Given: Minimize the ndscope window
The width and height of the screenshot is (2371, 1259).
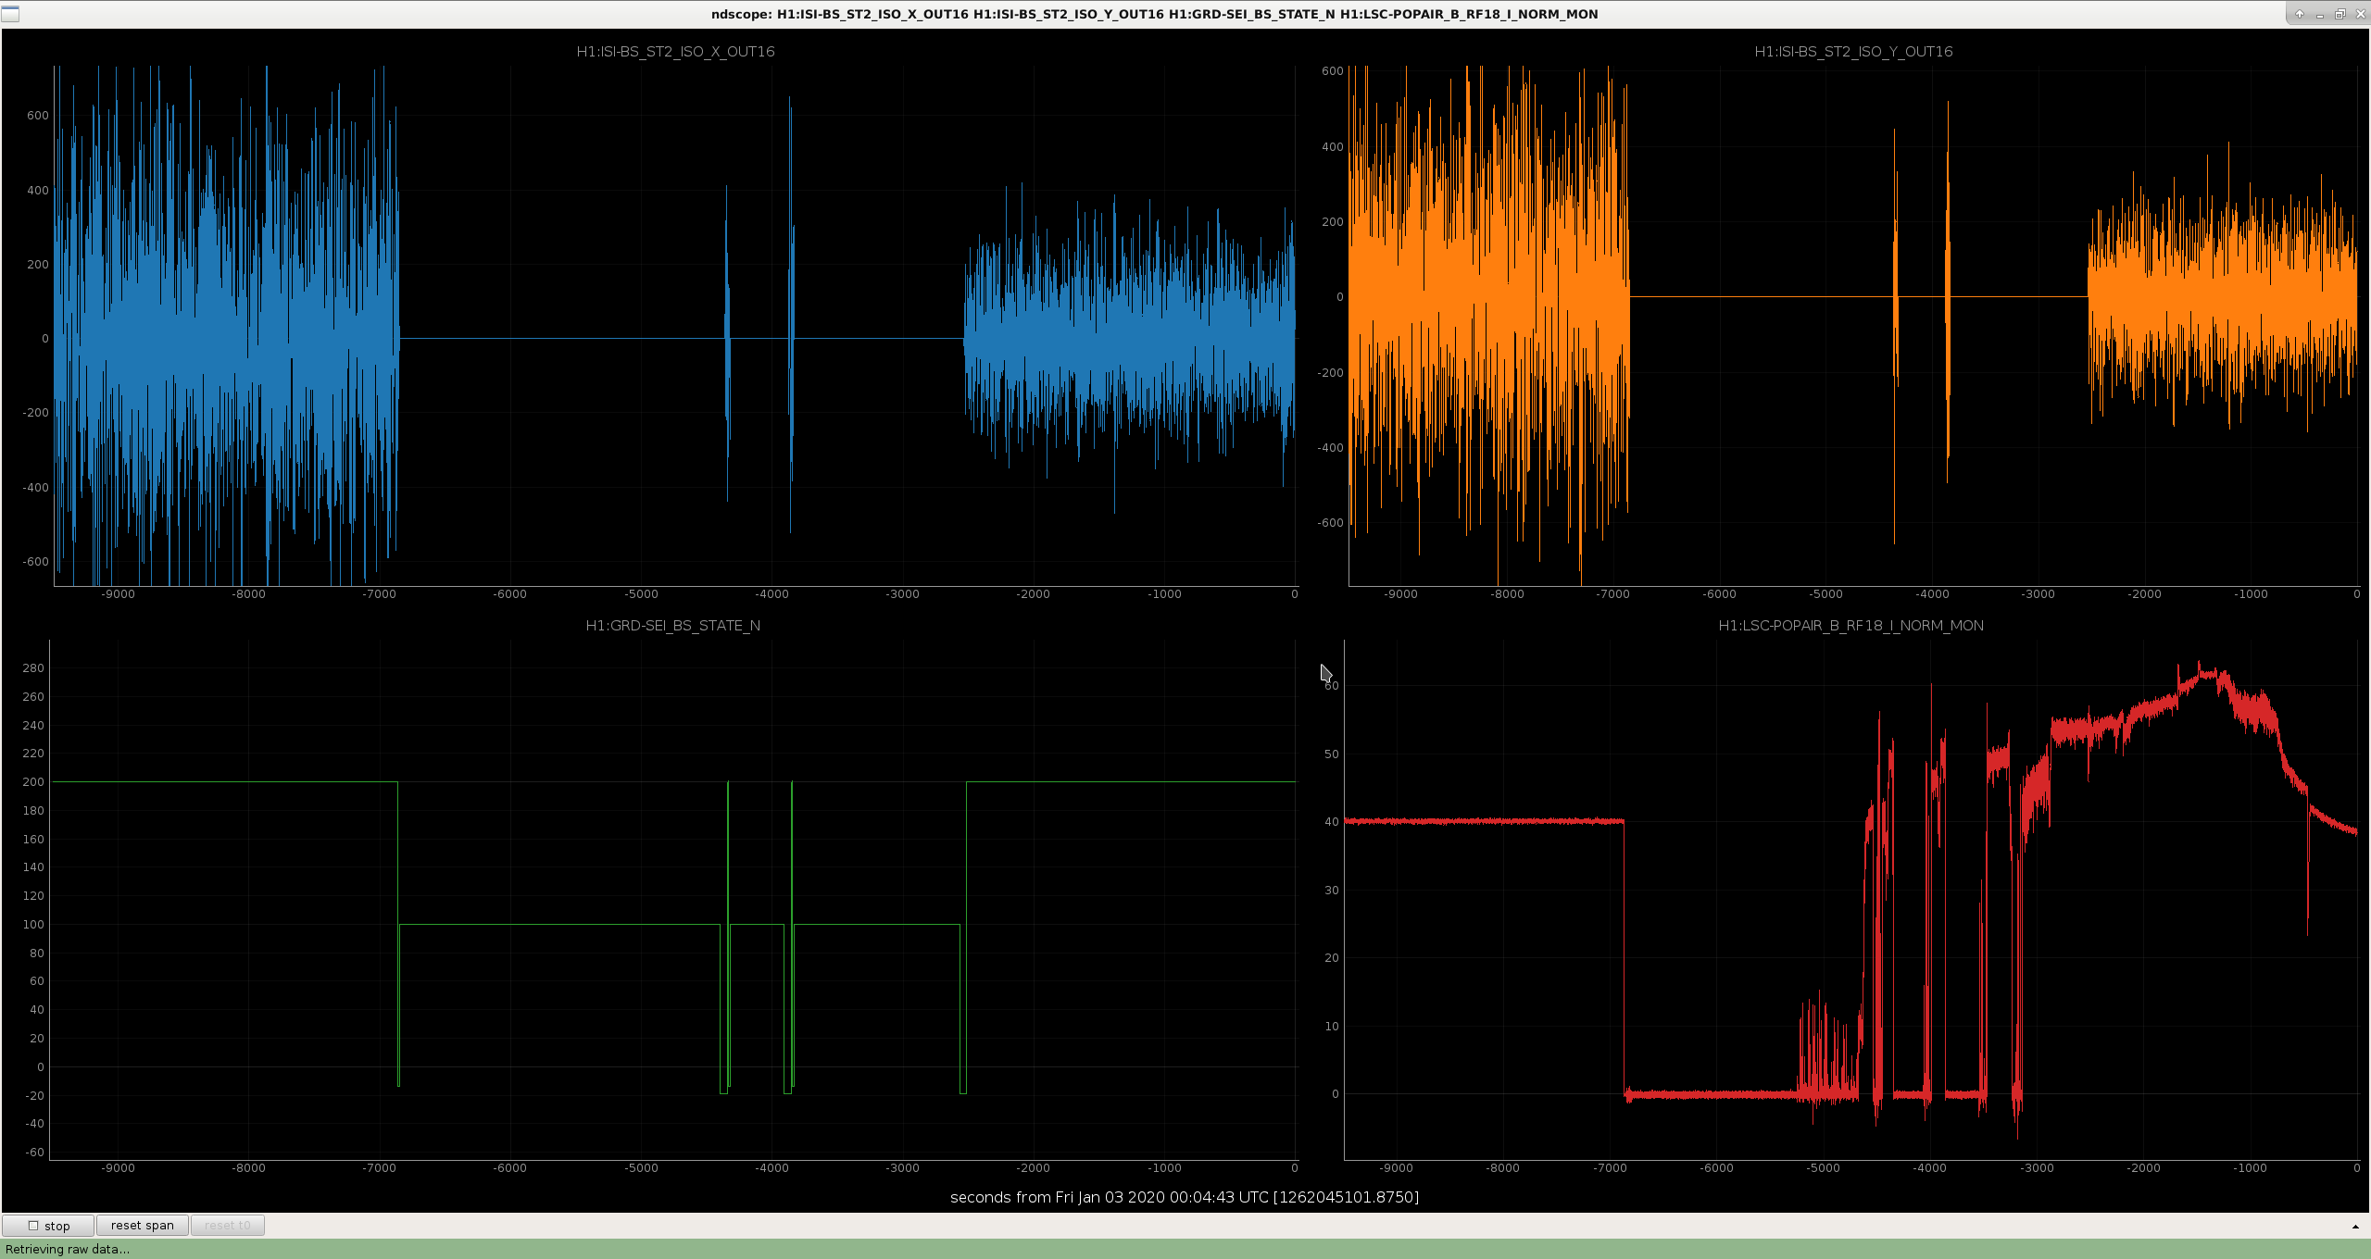Looking at the screenshot, I should [x=2319, y=14].
